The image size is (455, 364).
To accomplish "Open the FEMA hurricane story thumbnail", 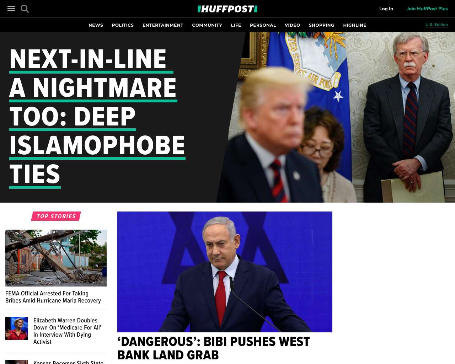I will pos(56,258).
